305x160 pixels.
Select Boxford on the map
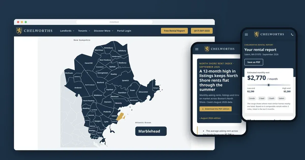(x=100, y=82)
